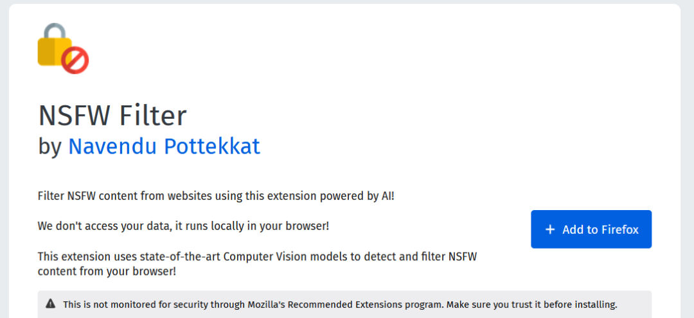Click the gray shackle of the padlock icon

(x=55, y=32)
